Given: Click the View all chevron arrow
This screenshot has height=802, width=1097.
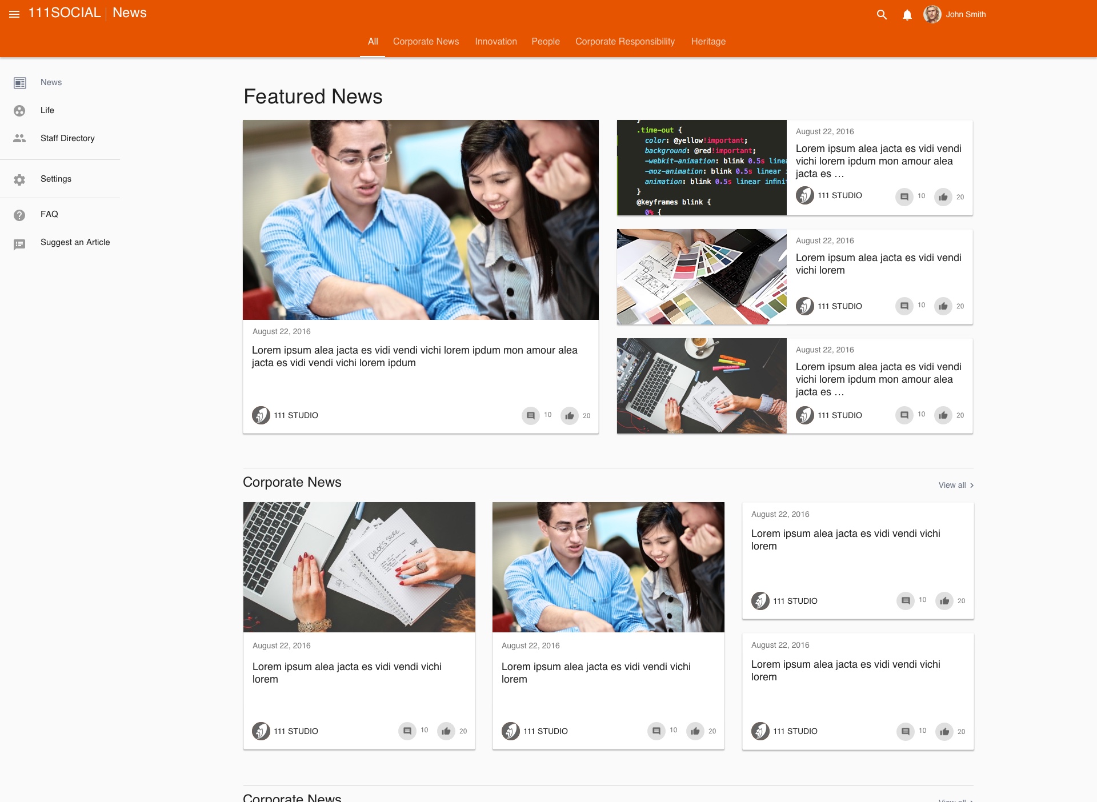Looking at the screenshot, I should pyautogui.click(x=971, y=486).
